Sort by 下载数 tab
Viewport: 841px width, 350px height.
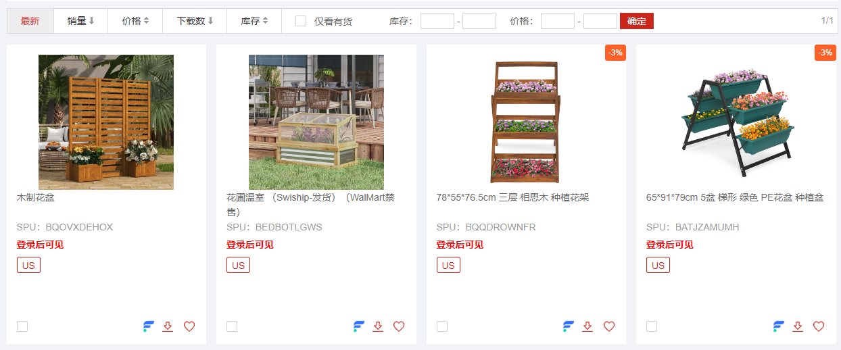click(x=195, y=21)
